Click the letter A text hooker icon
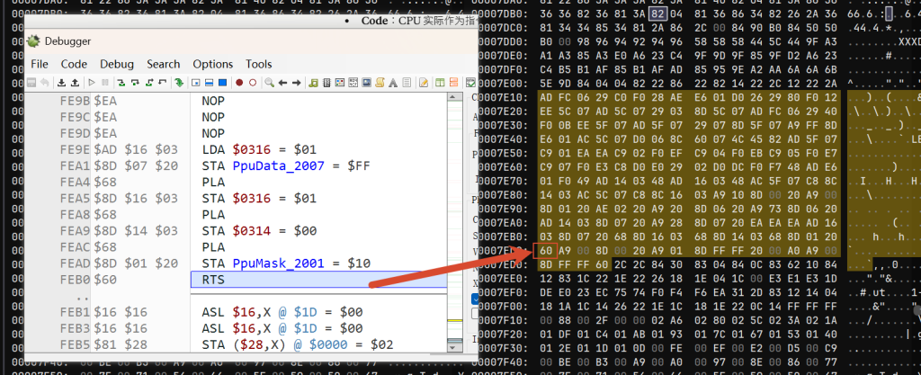This screenshot has height=375, width=921. coord(394,83)
